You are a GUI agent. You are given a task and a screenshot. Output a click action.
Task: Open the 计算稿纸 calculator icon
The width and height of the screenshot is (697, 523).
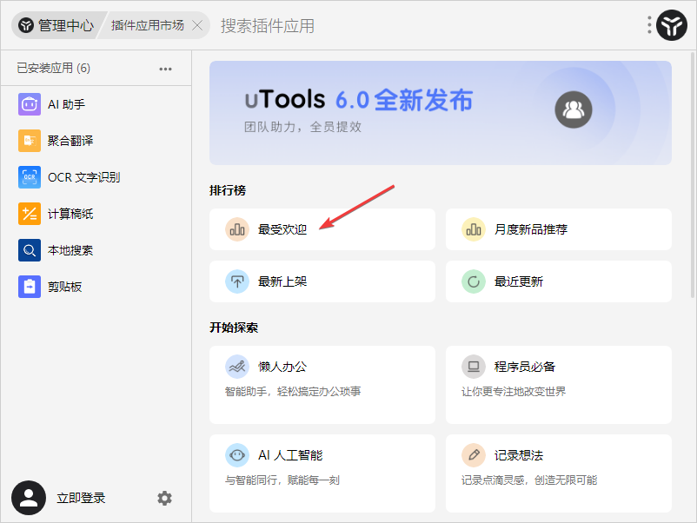coord(30,214)
